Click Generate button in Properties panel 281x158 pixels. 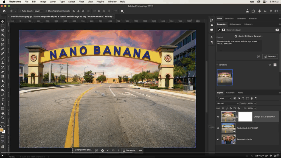pos(270,57)
